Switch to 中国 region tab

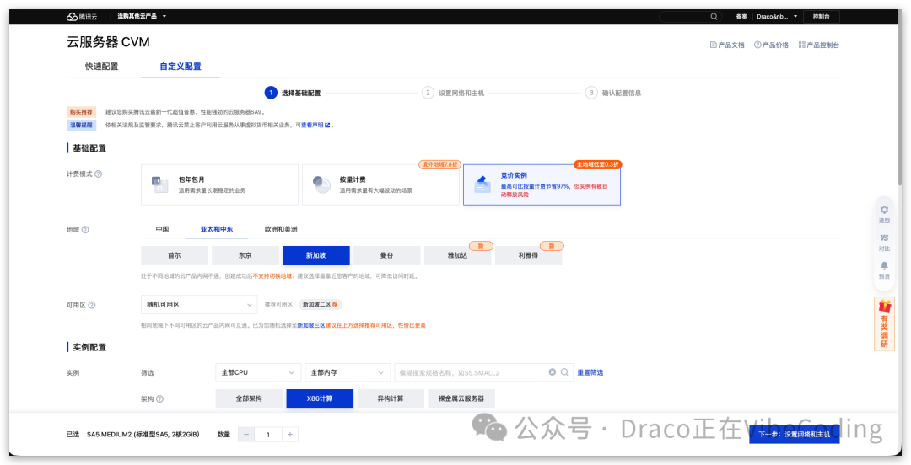162,229
